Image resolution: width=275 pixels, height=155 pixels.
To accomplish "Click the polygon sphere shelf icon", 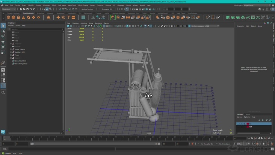I will click(8, 17).
